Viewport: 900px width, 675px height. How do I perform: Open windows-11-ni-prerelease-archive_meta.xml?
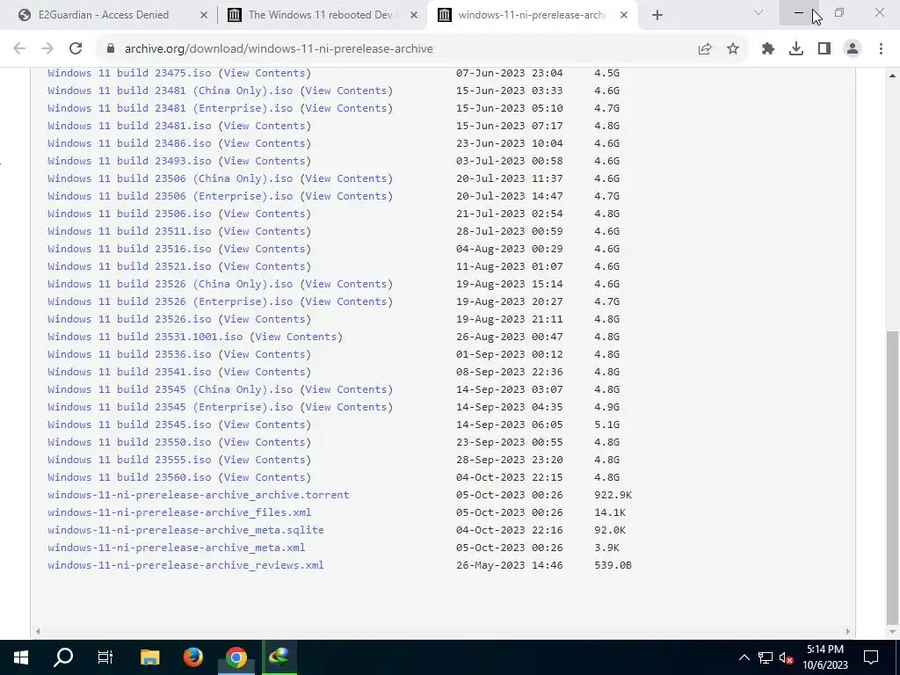[x=176, y=548]
